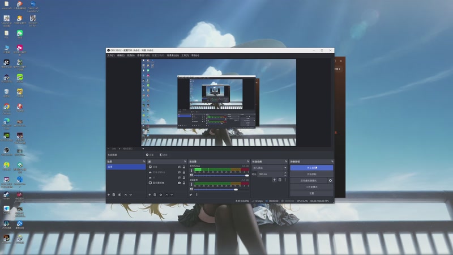Adjust the 麦克风/Aux volume slider
This screenshot has height=255, width=453.
tap(221, 175)
